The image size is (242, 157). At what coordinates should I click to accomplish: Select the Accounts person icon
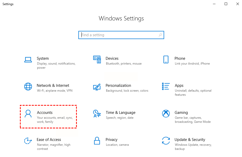(x=28, y=114)
